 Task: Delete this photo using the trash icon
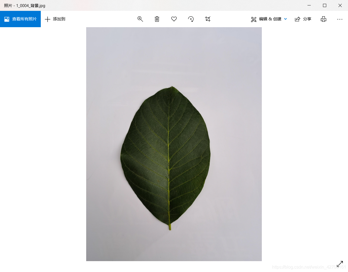pos(157,19)
